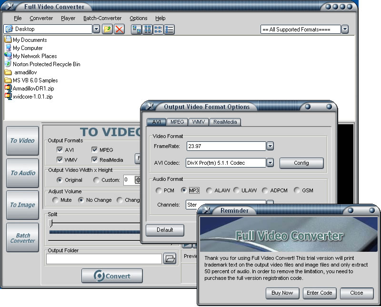Image resolution: width=381 pixels, height=307 pixels.
Task: Choose No Change volume option
Action: pyautogui.click(x=81, y=200)
